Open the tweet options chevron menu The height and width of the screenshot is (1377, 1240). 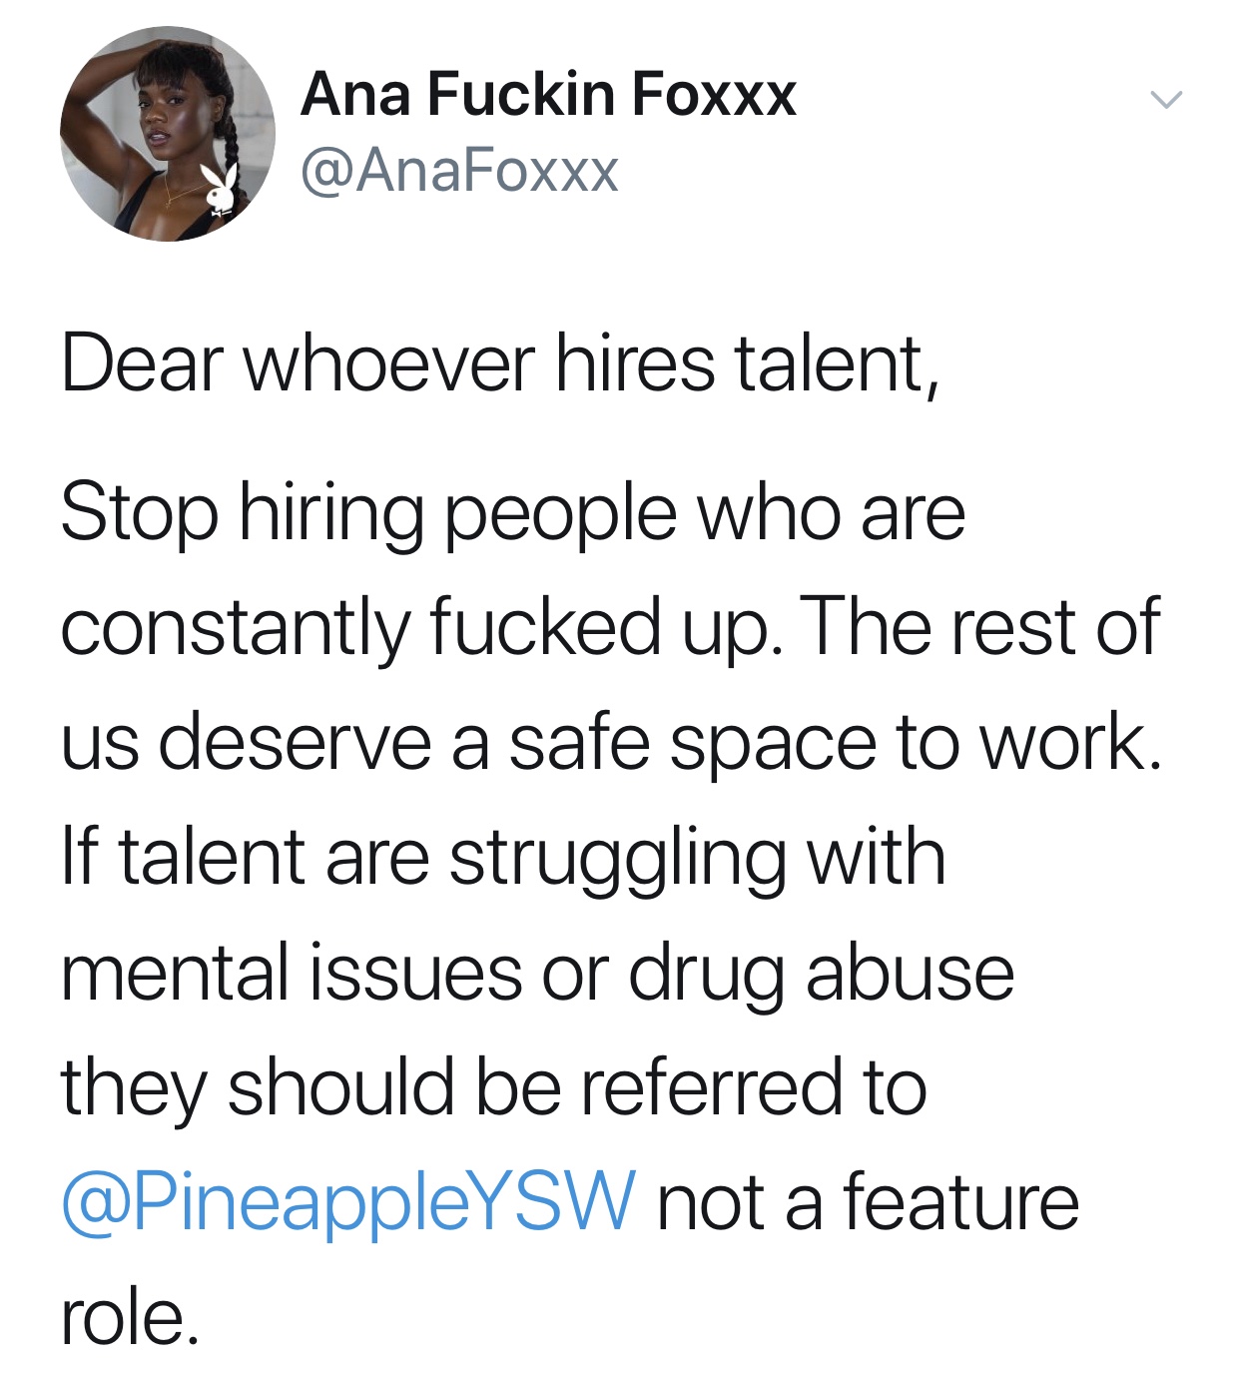tap(1165, 99)
